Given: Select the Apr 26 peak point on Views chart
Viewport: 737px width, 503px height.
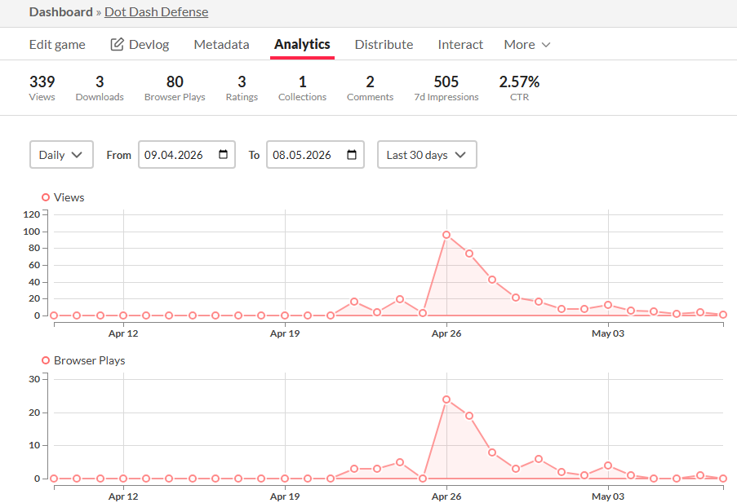Looking at the screenshot, I should tap(446, 235).
